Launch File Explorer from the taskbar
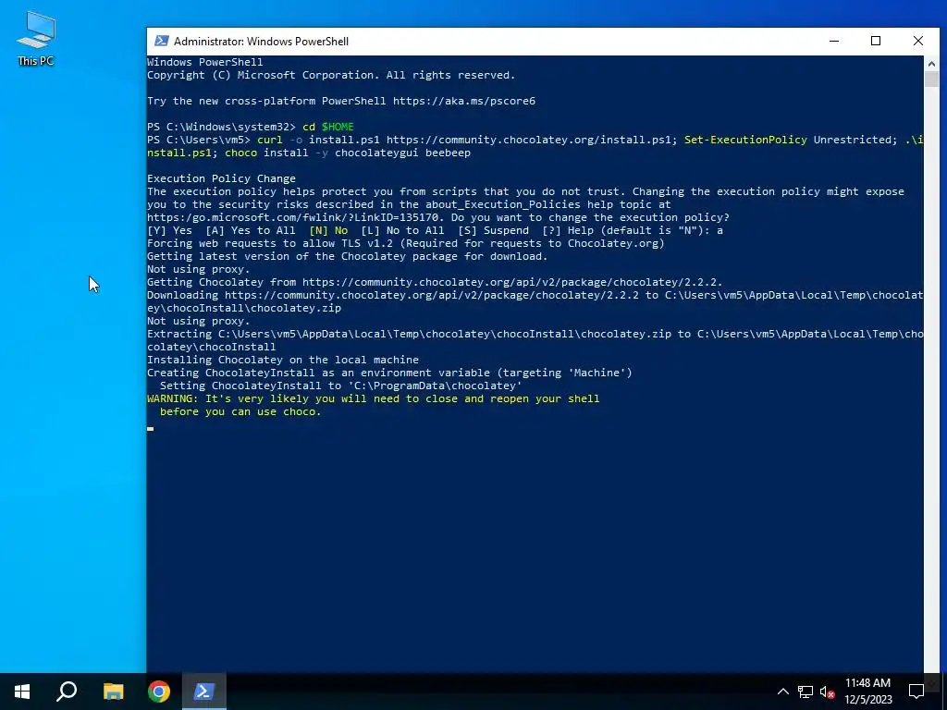 113,692
